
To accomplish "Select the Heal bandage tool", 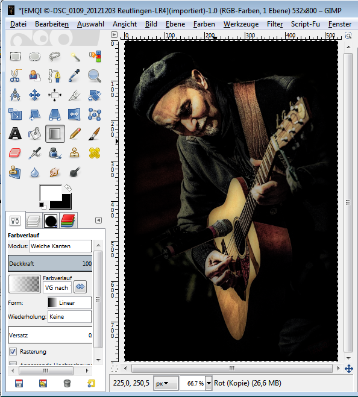I will [95, 153].
